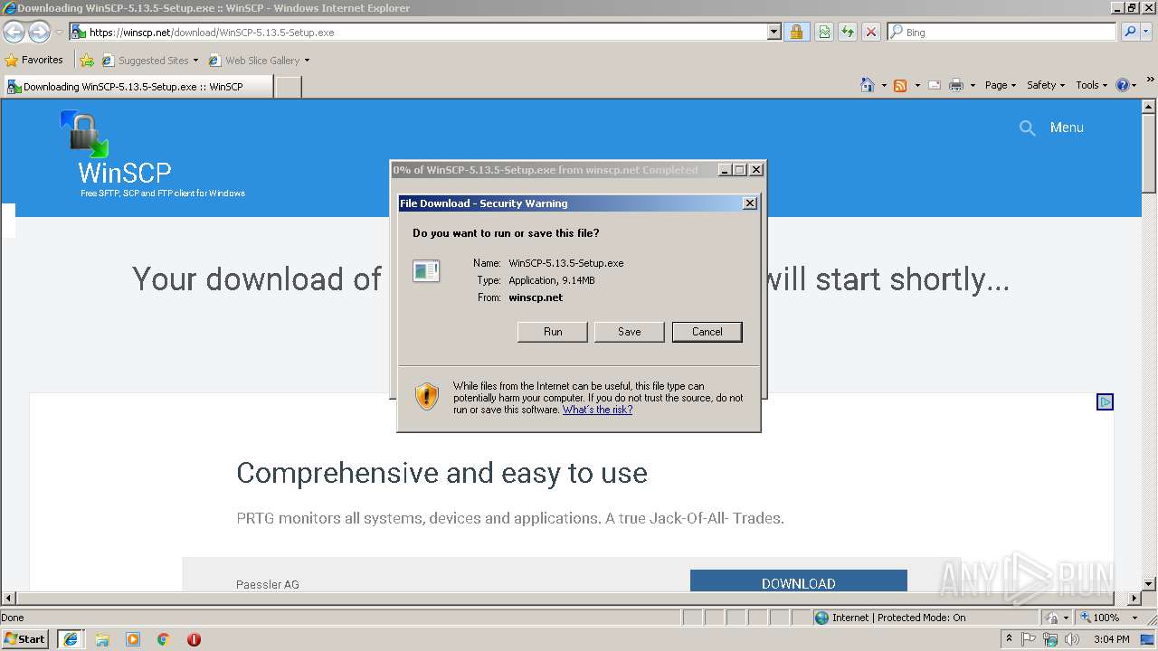Click the Read Mail envelope icon
Image resolution: width=1158 pixels, height=651 pixels.
(934, 85)
